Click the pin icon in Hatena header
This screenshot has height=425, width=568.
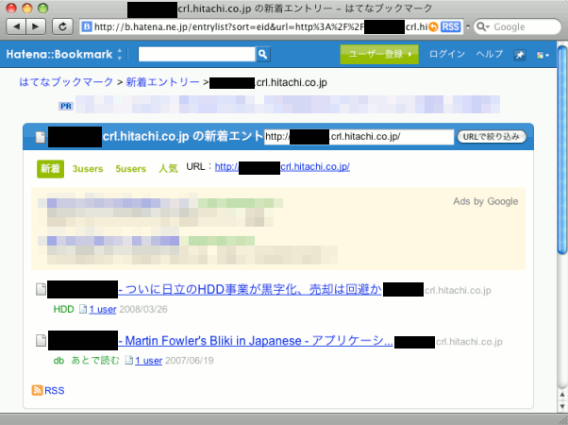click(520, 55)
